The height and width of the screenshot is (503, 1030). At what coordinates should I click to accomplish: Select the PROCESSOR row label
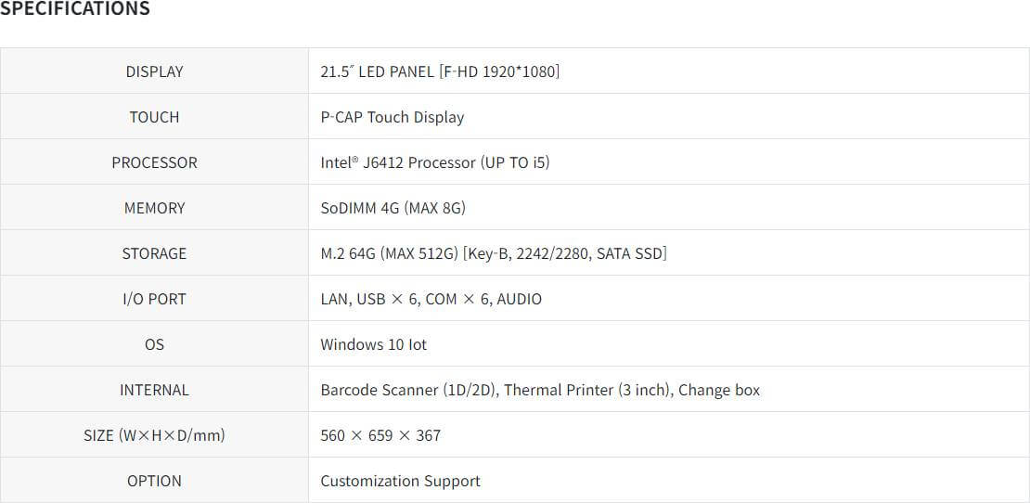point(154,162)
